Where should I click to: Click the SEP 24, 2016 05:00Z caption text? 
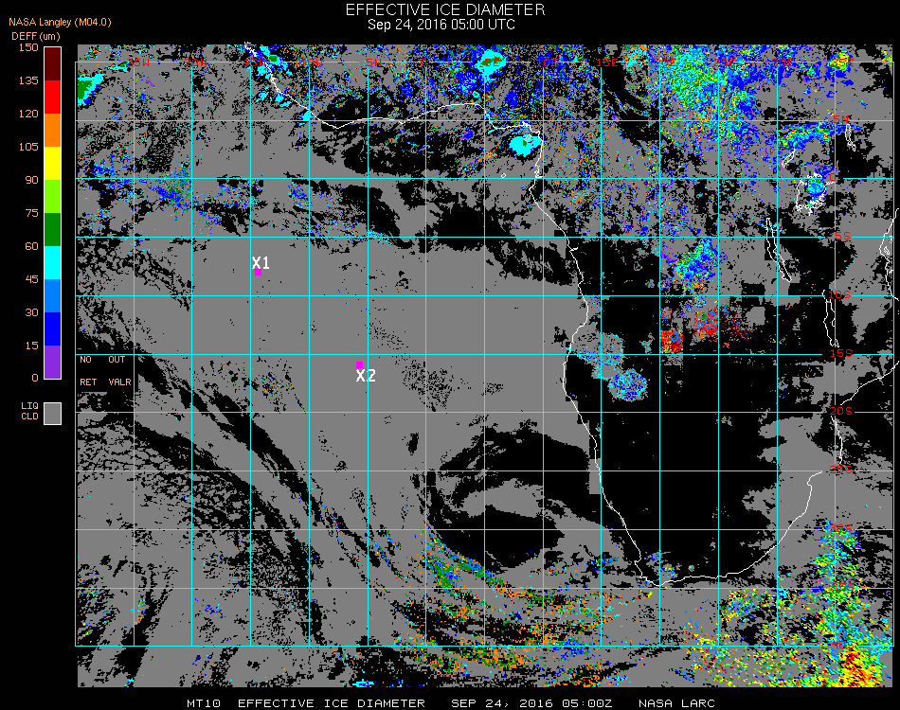pyautogui.click(x=531, y=703)
